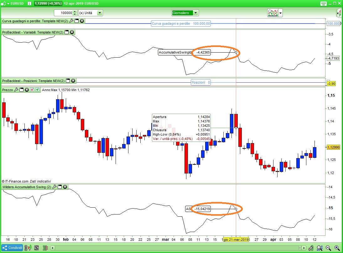Screen dimensions: 343x253
Task: Expand arrow beside the indicators icon
Action: [280, 13]
